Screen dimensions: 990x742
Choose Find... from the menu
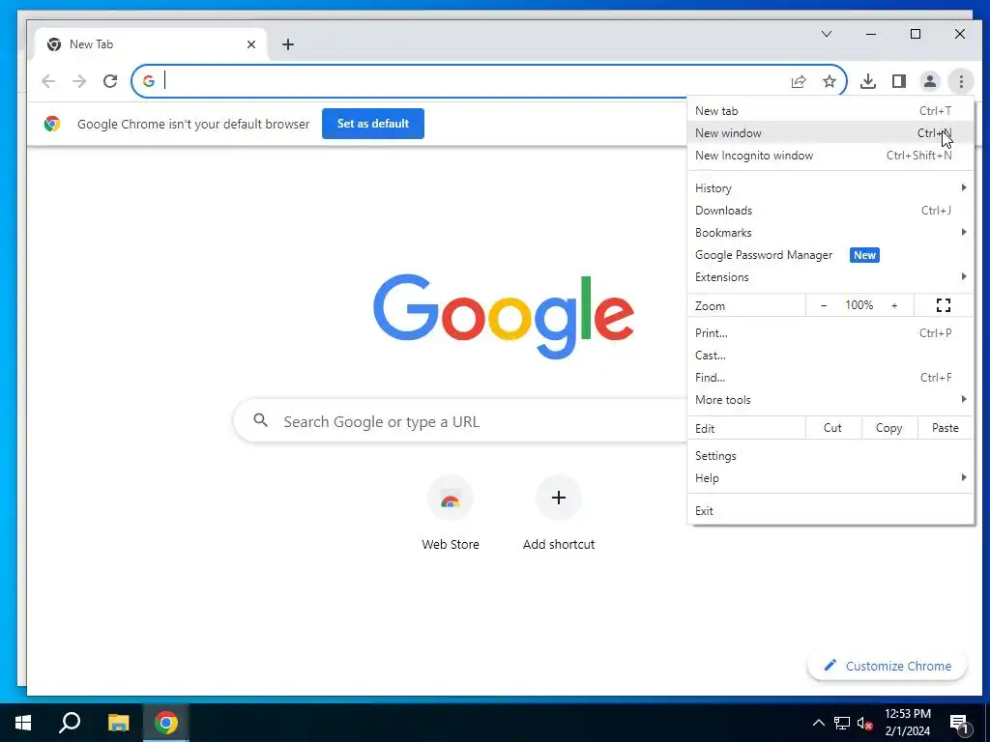pyautogui.click(x=830, y=378)
